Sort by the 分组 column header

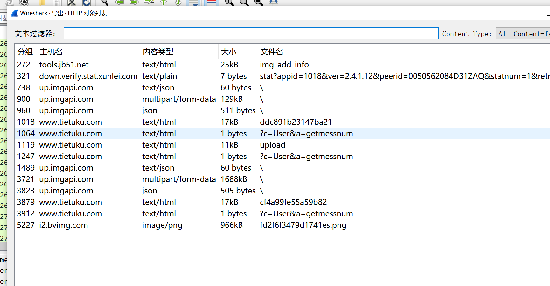[x=25, y=52]
